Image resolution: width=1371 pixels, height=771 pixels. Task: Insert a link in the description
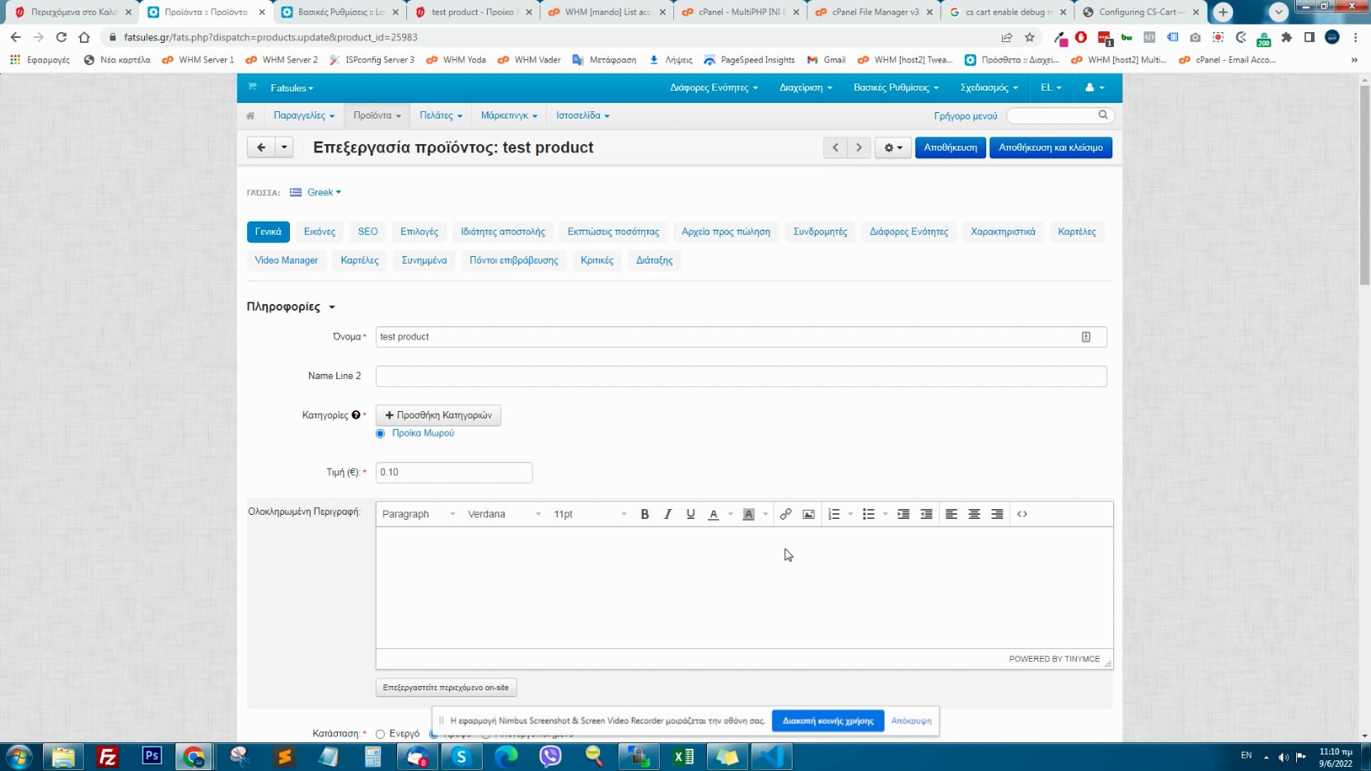click(x=785, y=514)
